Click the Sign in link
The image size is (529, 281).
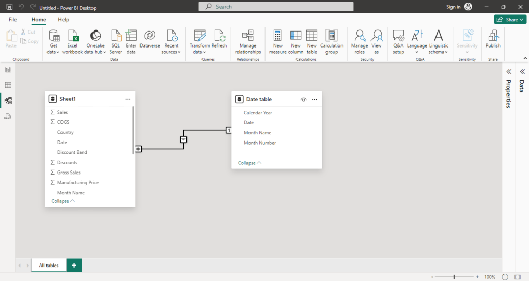[x=453, y=7]
